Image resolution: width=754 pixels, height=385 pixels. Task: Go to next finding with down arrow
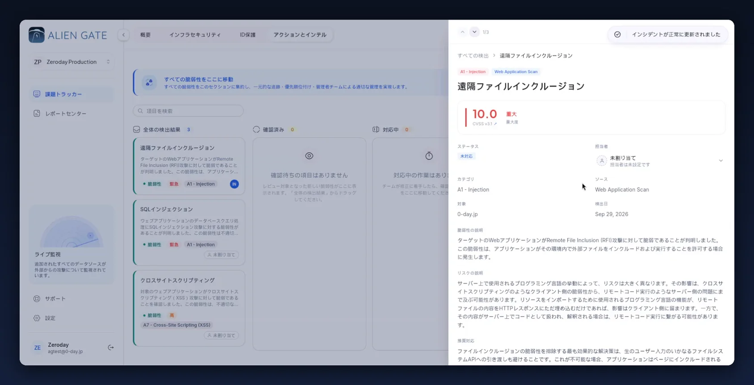474,32
